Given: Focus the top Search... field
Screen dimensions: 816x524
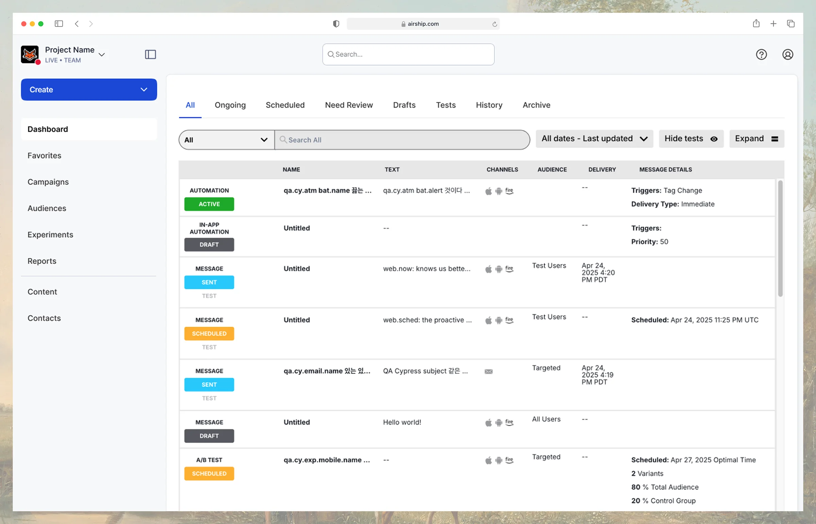Looking at the screenshot, I should click(x=408, y=54).
